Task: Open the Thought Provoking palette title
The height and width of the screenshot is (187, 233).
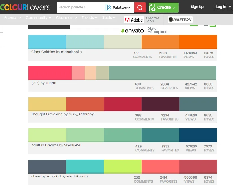Action: 47,114
